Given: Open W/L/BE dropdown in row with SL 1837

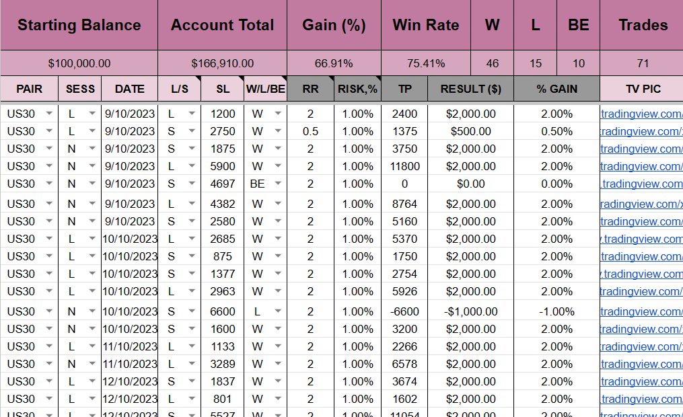Looking at the screenshot, I should click(278, 381).
